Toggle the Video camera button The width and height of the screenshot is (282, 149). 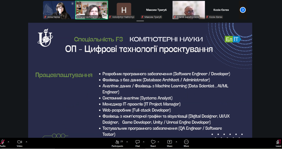[19, 142]
